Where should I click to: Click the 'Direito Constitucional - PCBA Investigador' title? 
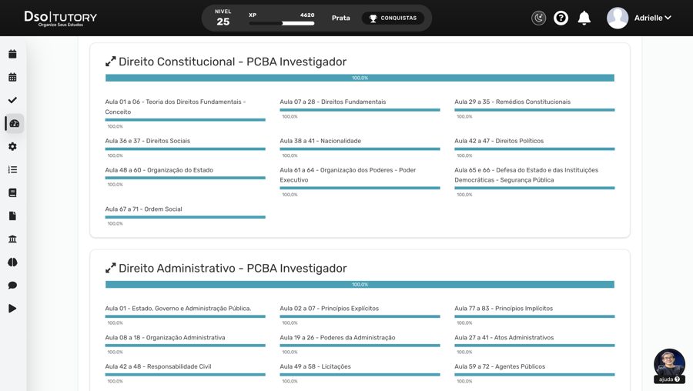233,62
